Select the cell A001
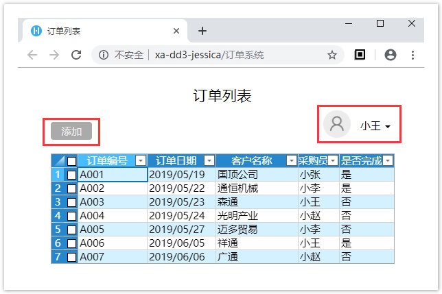 point(113,175)
